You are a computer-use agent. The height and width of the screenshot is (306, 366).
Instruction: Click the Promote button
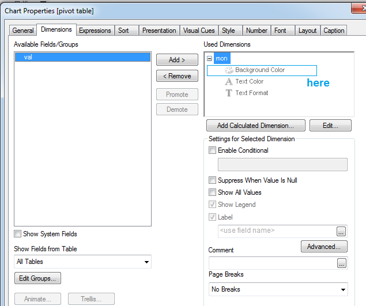point(177,95)
